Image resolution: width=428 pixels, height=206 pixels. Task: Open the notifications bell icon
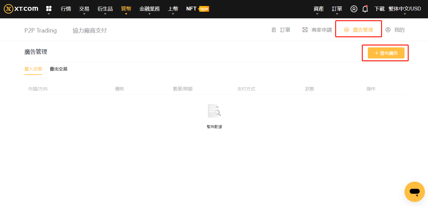[x=365, y=9]
